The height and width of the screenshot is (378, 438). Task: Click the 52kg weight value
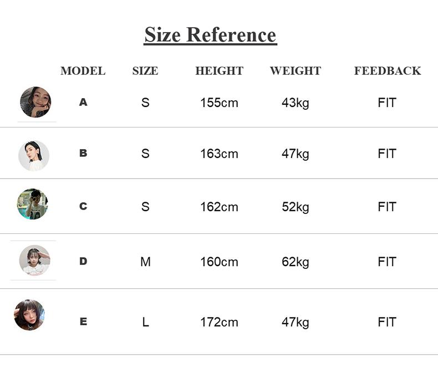295,207
